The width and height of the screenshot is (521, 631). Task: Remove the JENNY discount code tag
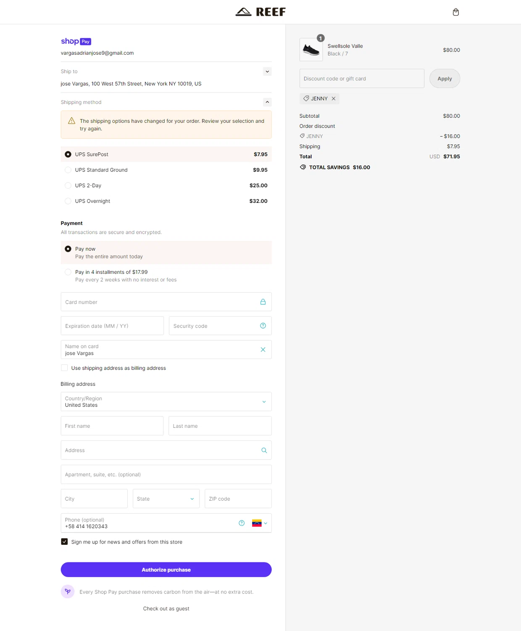334,98
